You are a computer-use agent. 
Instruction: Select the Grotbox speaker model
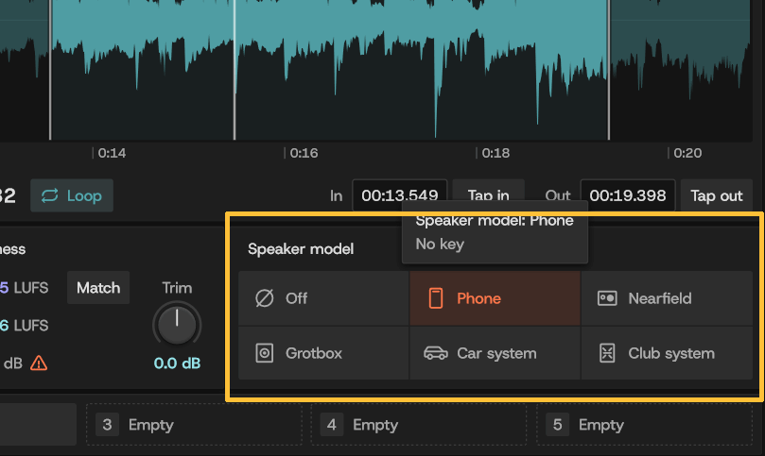point(323,353)
